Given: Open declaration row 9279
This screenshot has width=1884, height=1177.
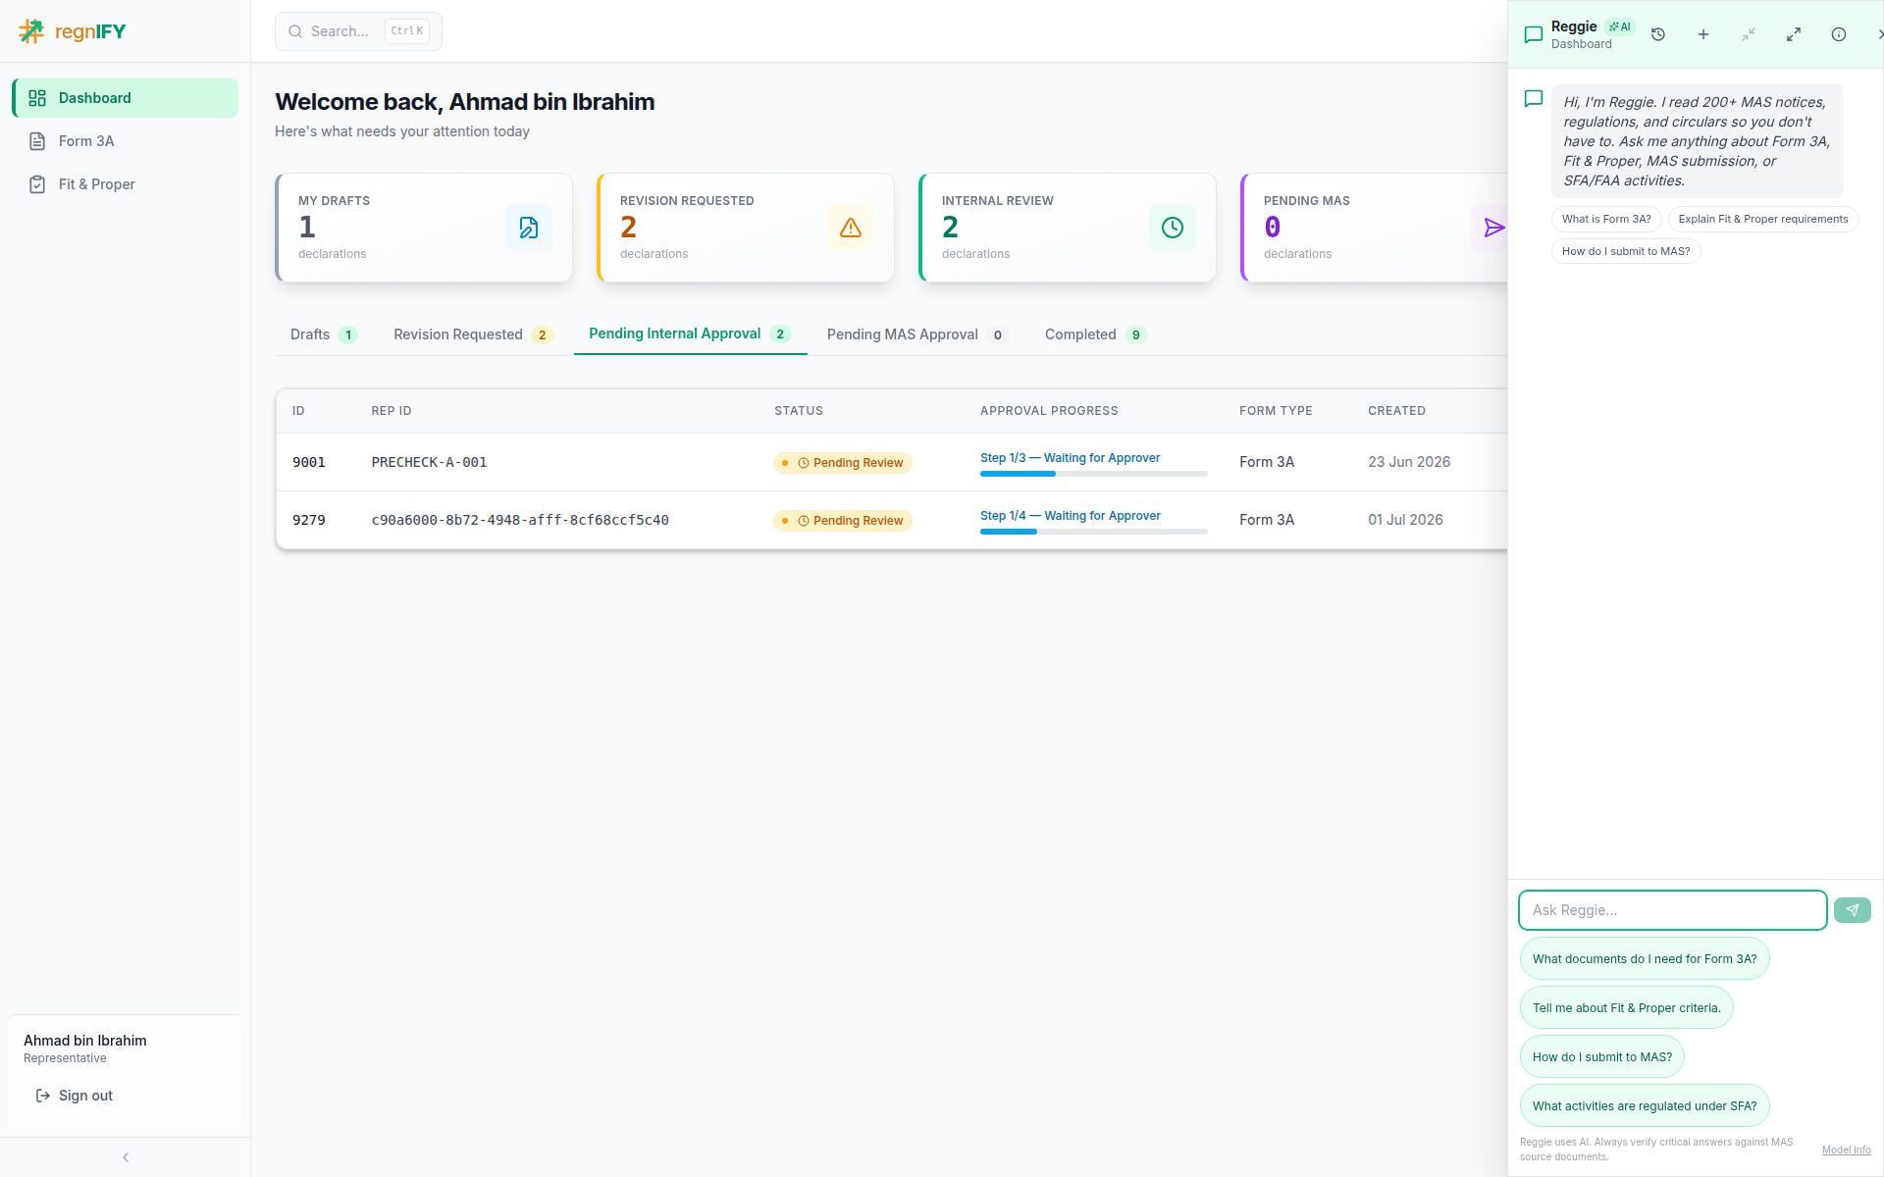Looking at the screenshot, I should [892, 520].
